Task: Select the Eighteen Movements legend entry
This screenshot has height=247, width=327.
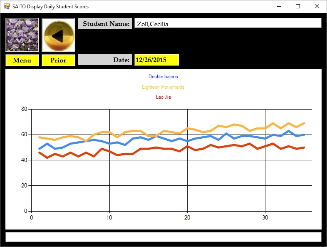Action: pyautogui.click(x=163, y=87)
